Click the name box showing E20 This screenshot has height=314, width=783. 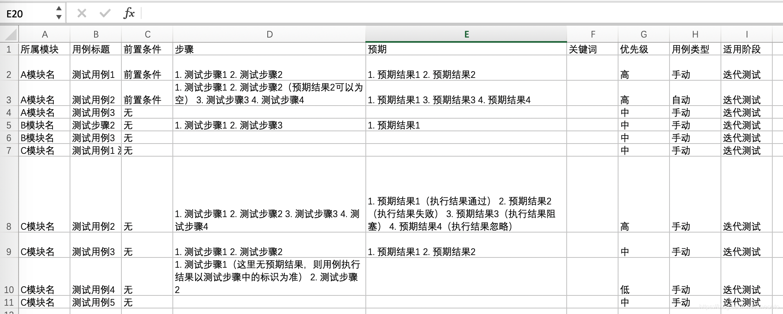point(28,14)
